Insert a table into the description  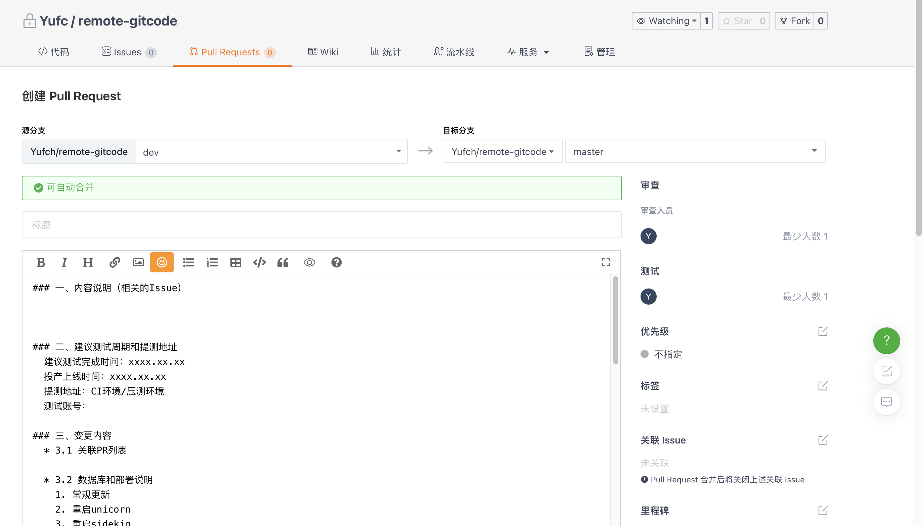coord(235,262)
